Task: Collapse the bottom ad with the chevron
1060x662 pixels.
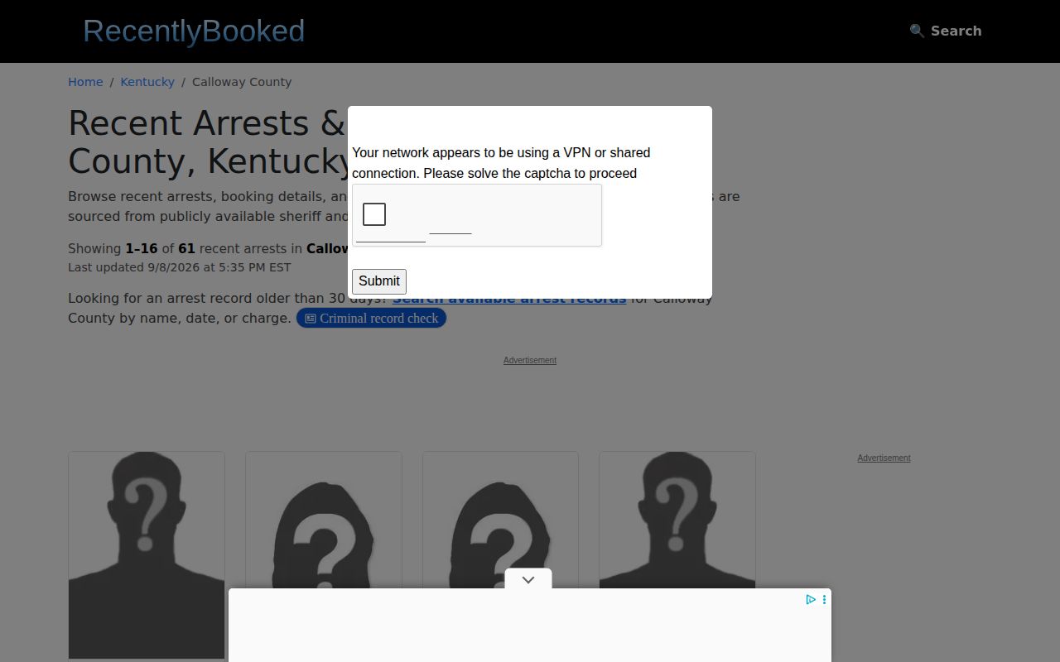Action: coord(528,579)
